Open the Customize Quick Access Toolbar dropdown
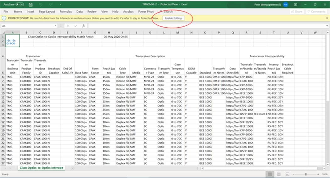The height and width of the screenshot is (178, 330). pyautogui.click(x=61, y=4)
